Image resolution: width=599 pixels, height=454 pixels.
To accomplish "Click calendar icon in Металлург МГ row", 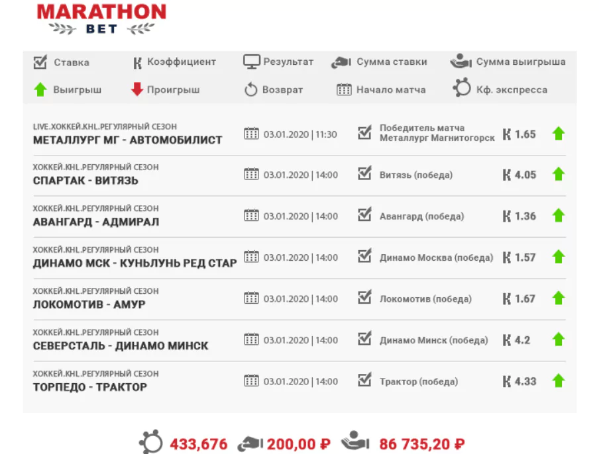I will (251, 134).
